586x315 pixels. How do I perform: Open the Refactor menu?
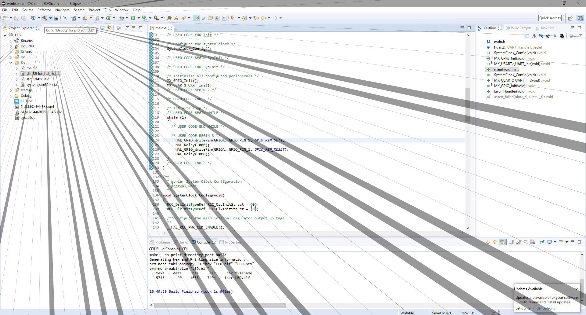tap(44, 10)
